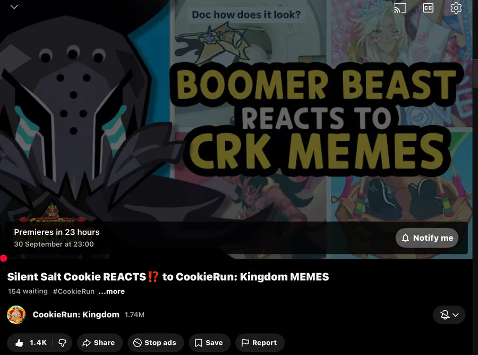Toggle closed captions CC button
478x355 pixels.
(428, 8)
